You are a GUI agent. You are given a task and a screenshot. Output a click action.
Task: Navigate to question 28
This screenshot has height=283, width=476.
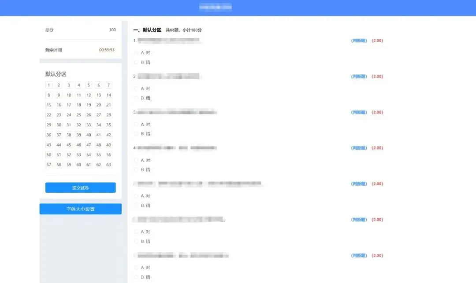coord(109,115)
